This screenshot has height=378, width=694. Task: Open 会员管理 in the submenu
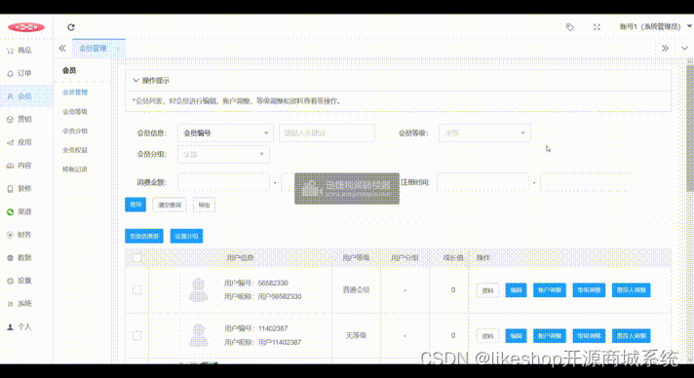point(75,93)
